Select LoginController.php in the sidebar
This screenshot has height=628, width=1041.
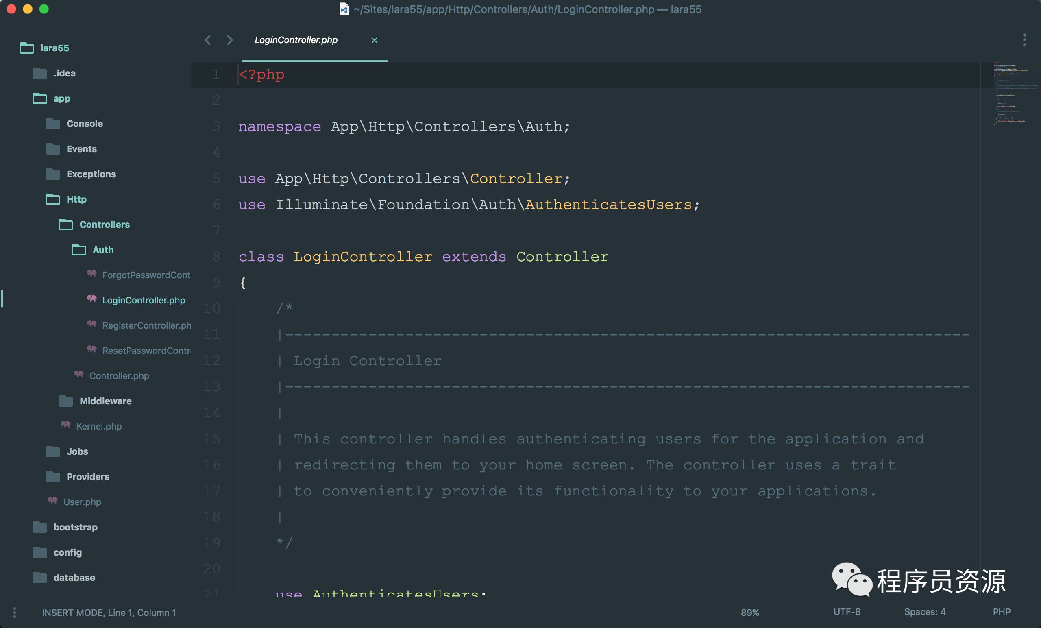tap(144, 301)
